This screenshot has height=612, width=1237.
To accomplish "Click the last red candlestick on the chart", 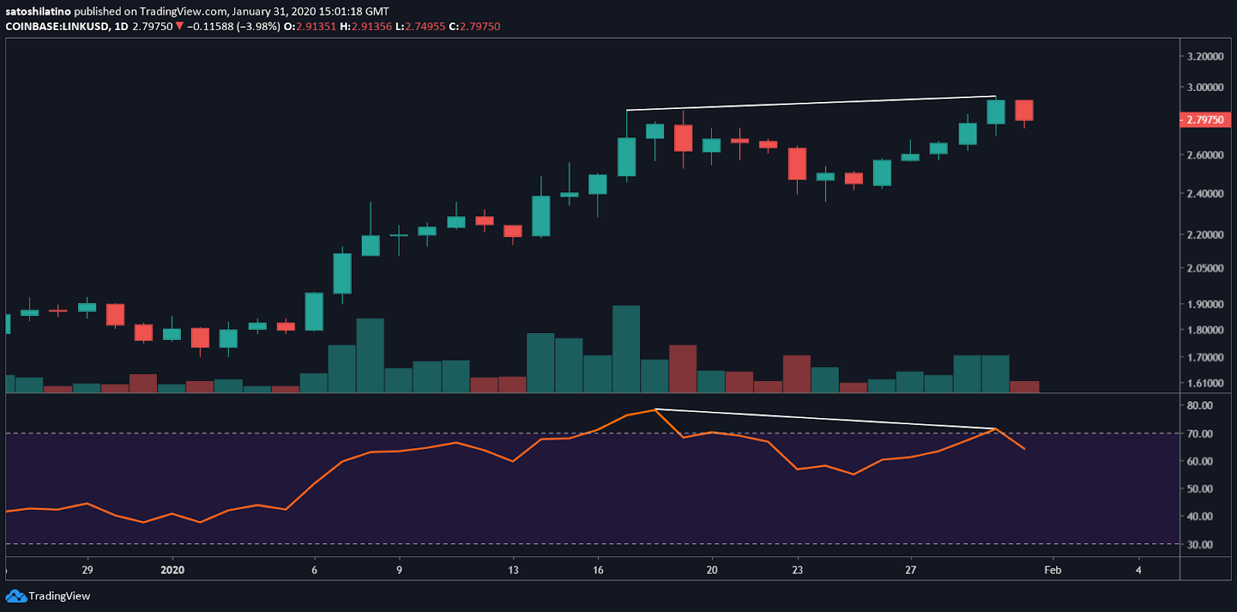I will coord(1024,110).
